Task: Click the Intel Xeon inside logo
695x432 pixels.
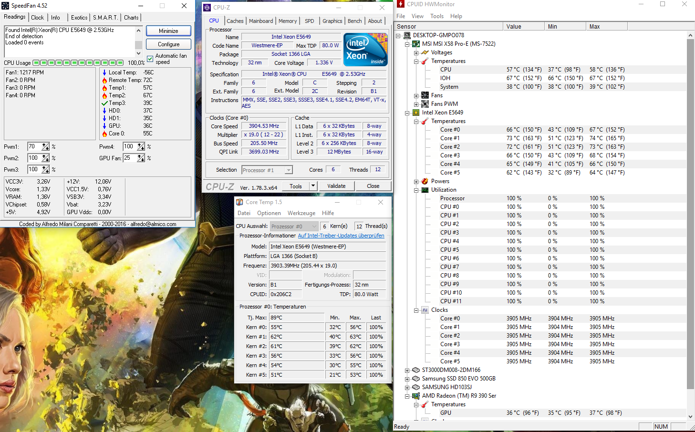Action: click(365, 50)
